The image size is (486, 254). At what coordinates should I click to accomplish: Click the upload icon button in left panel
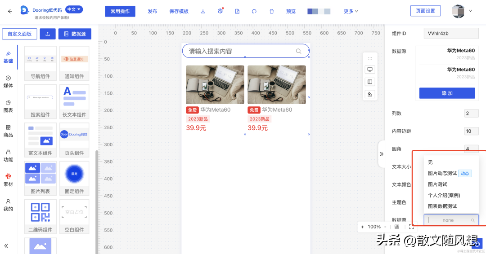click(48, 34)
